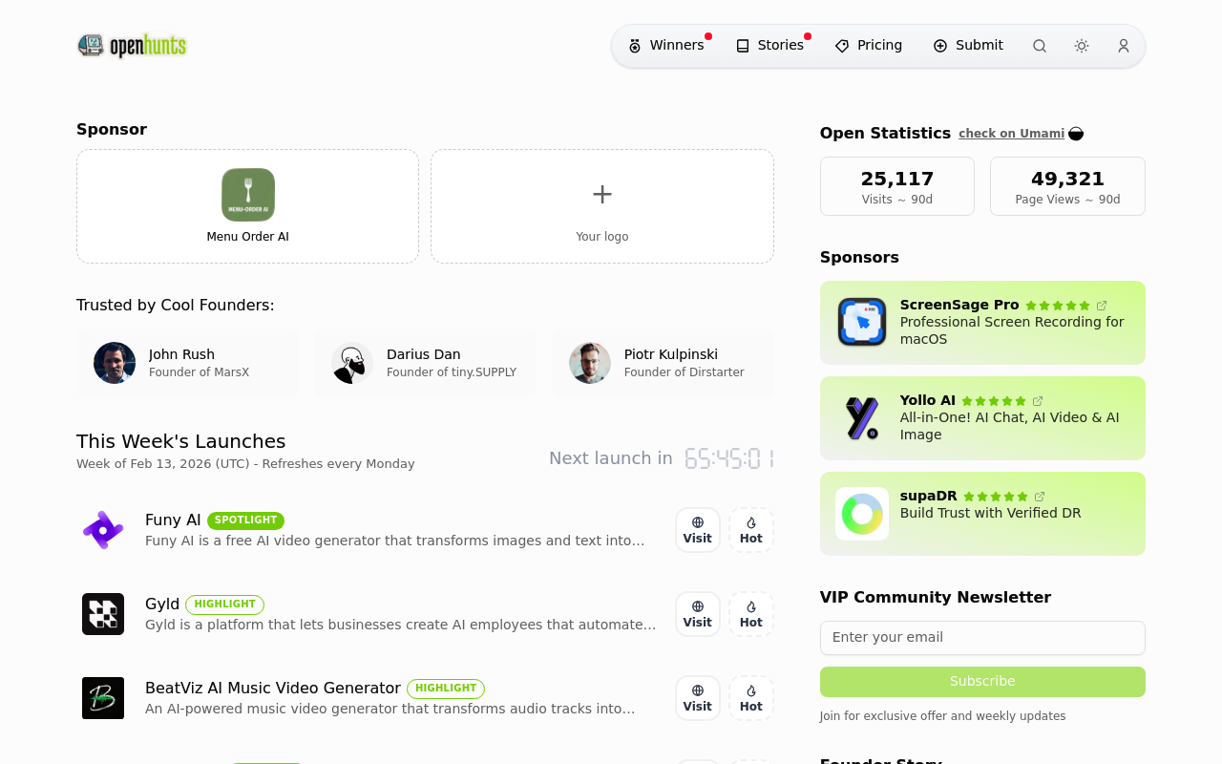The height and width of the screenshot is (764, 1222).
Task: Click the 49,321 Page Views statistic card
Action: click(1067, 186)
